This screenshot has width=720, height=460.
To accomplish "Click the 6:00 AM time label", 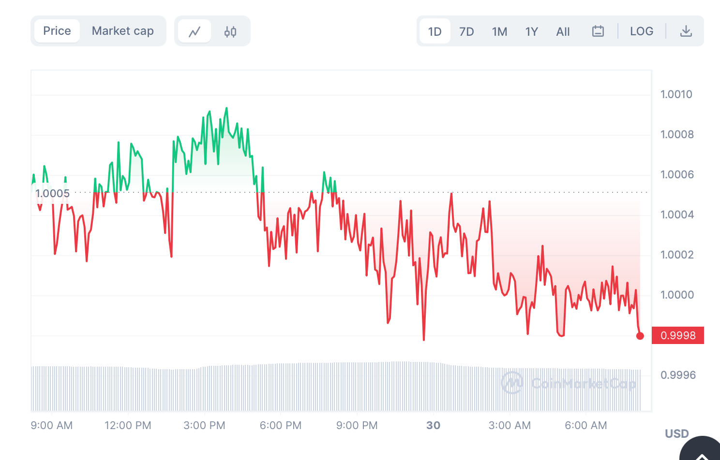I will [586, 425].
